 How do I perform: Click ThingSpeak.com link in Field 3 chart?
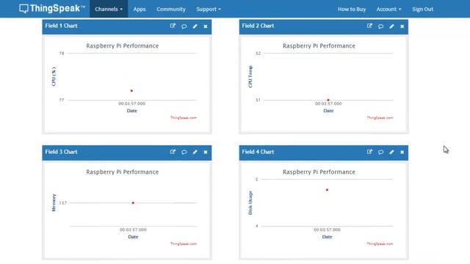[184, 243]
